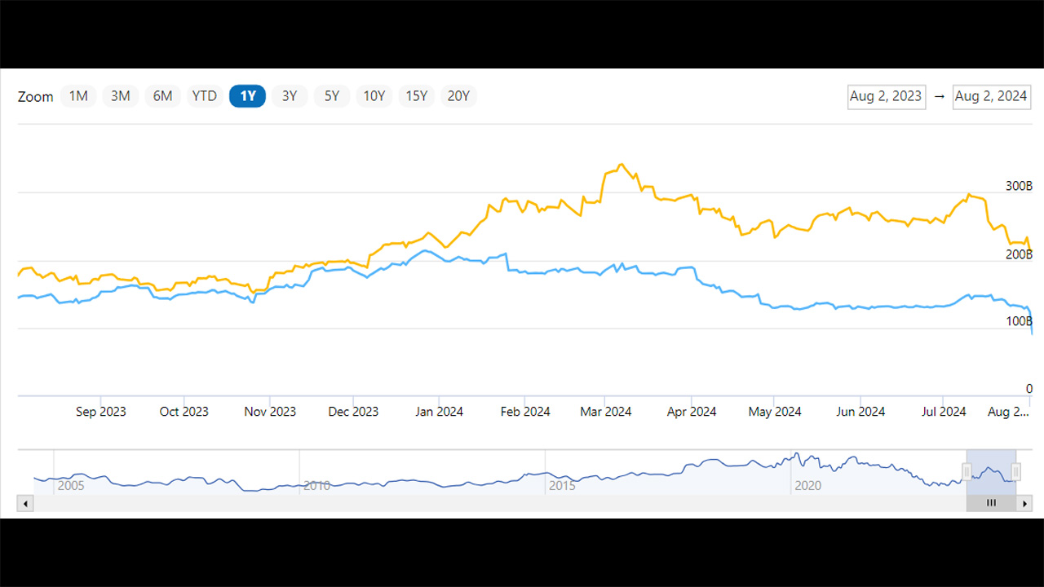Select the 1M zoom range
This screenshot has height=587, width=1044.
78,96
